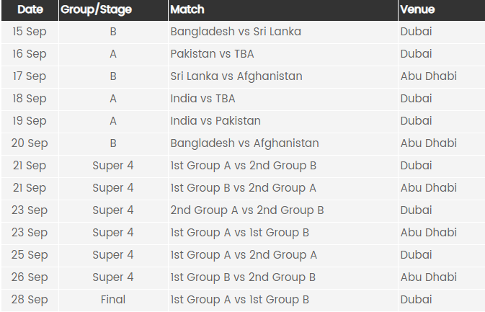Click the Match column header
The height and width of the screenshot is (312, 485).
coord(282,9)
